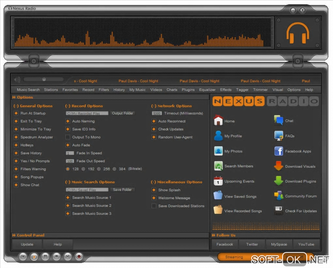Start recording with the red record button
This screenshot has width=333, height=268.
tap(79, 257)
